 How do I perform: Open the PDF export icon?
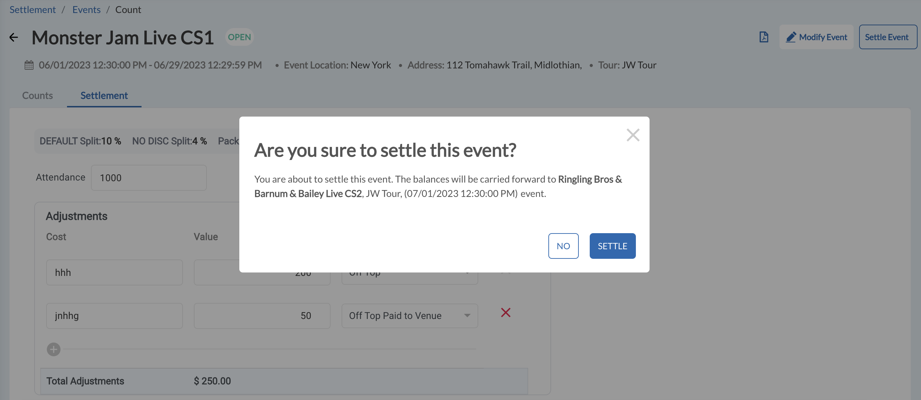(x=764, y=37)
